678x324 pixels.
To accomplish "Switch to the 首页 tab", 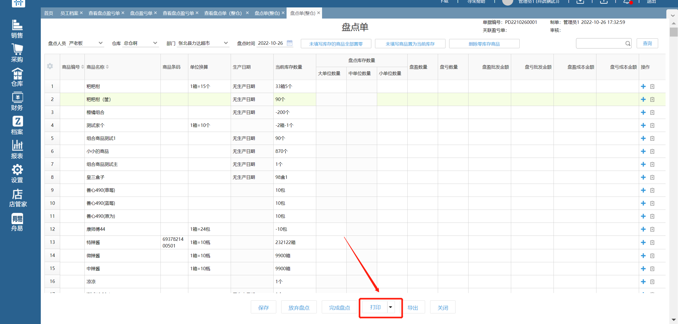I will tap(49, 13).
